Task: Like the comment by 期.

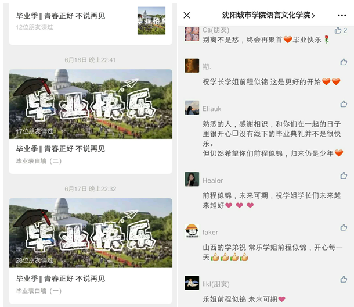Action: click(x=344, y=62)
